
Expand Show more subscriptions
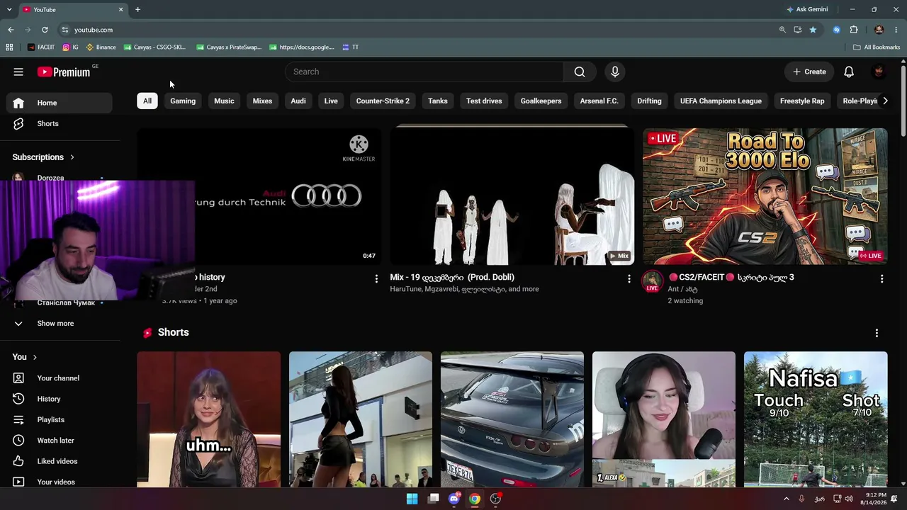[x=60, y=323]
